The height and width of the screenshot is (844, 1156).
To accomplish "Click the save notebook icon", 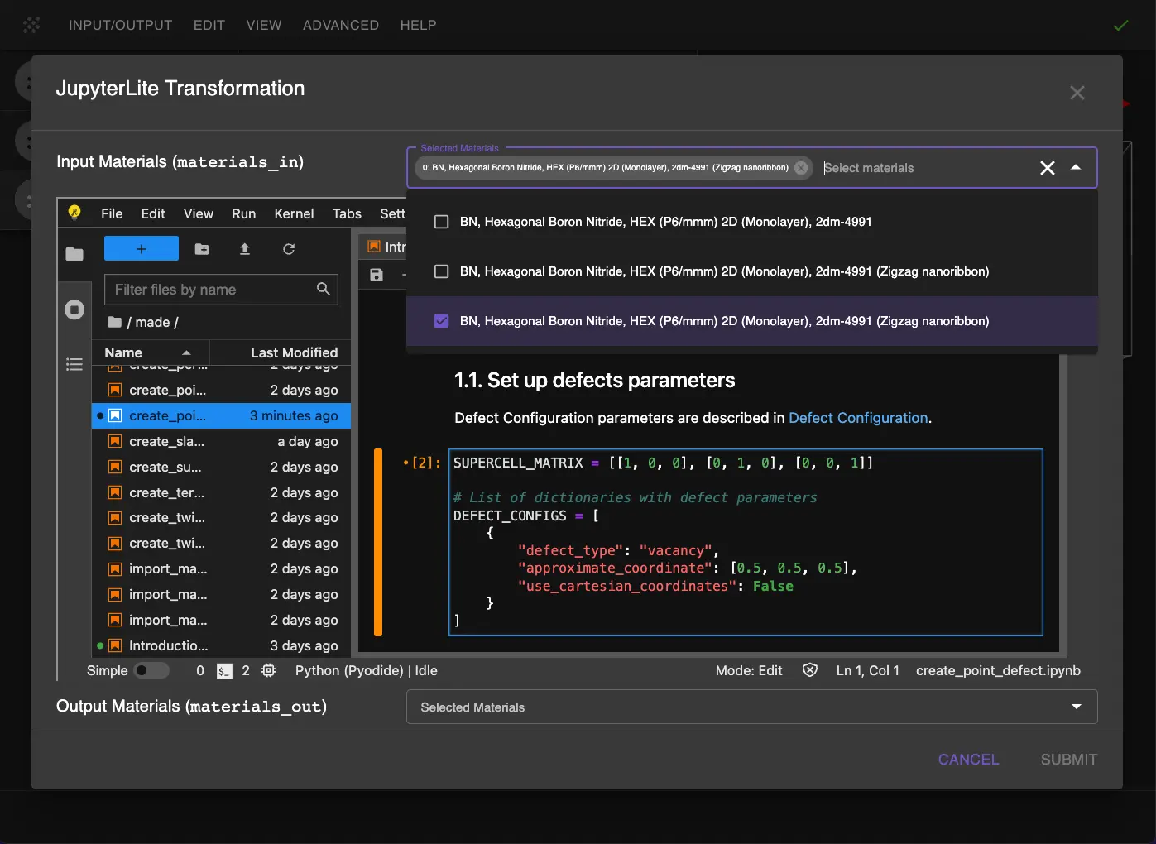I will 377,275.
